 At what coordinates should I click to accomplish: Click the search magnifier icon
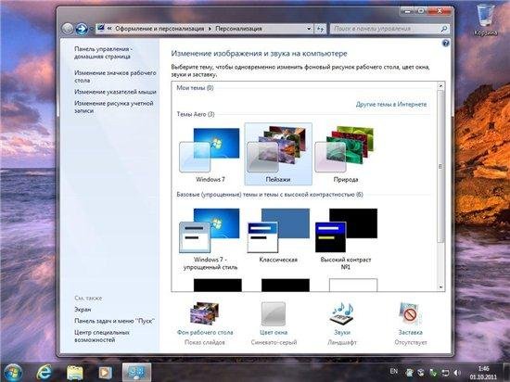pyautogui.click(x=444, y=29)
